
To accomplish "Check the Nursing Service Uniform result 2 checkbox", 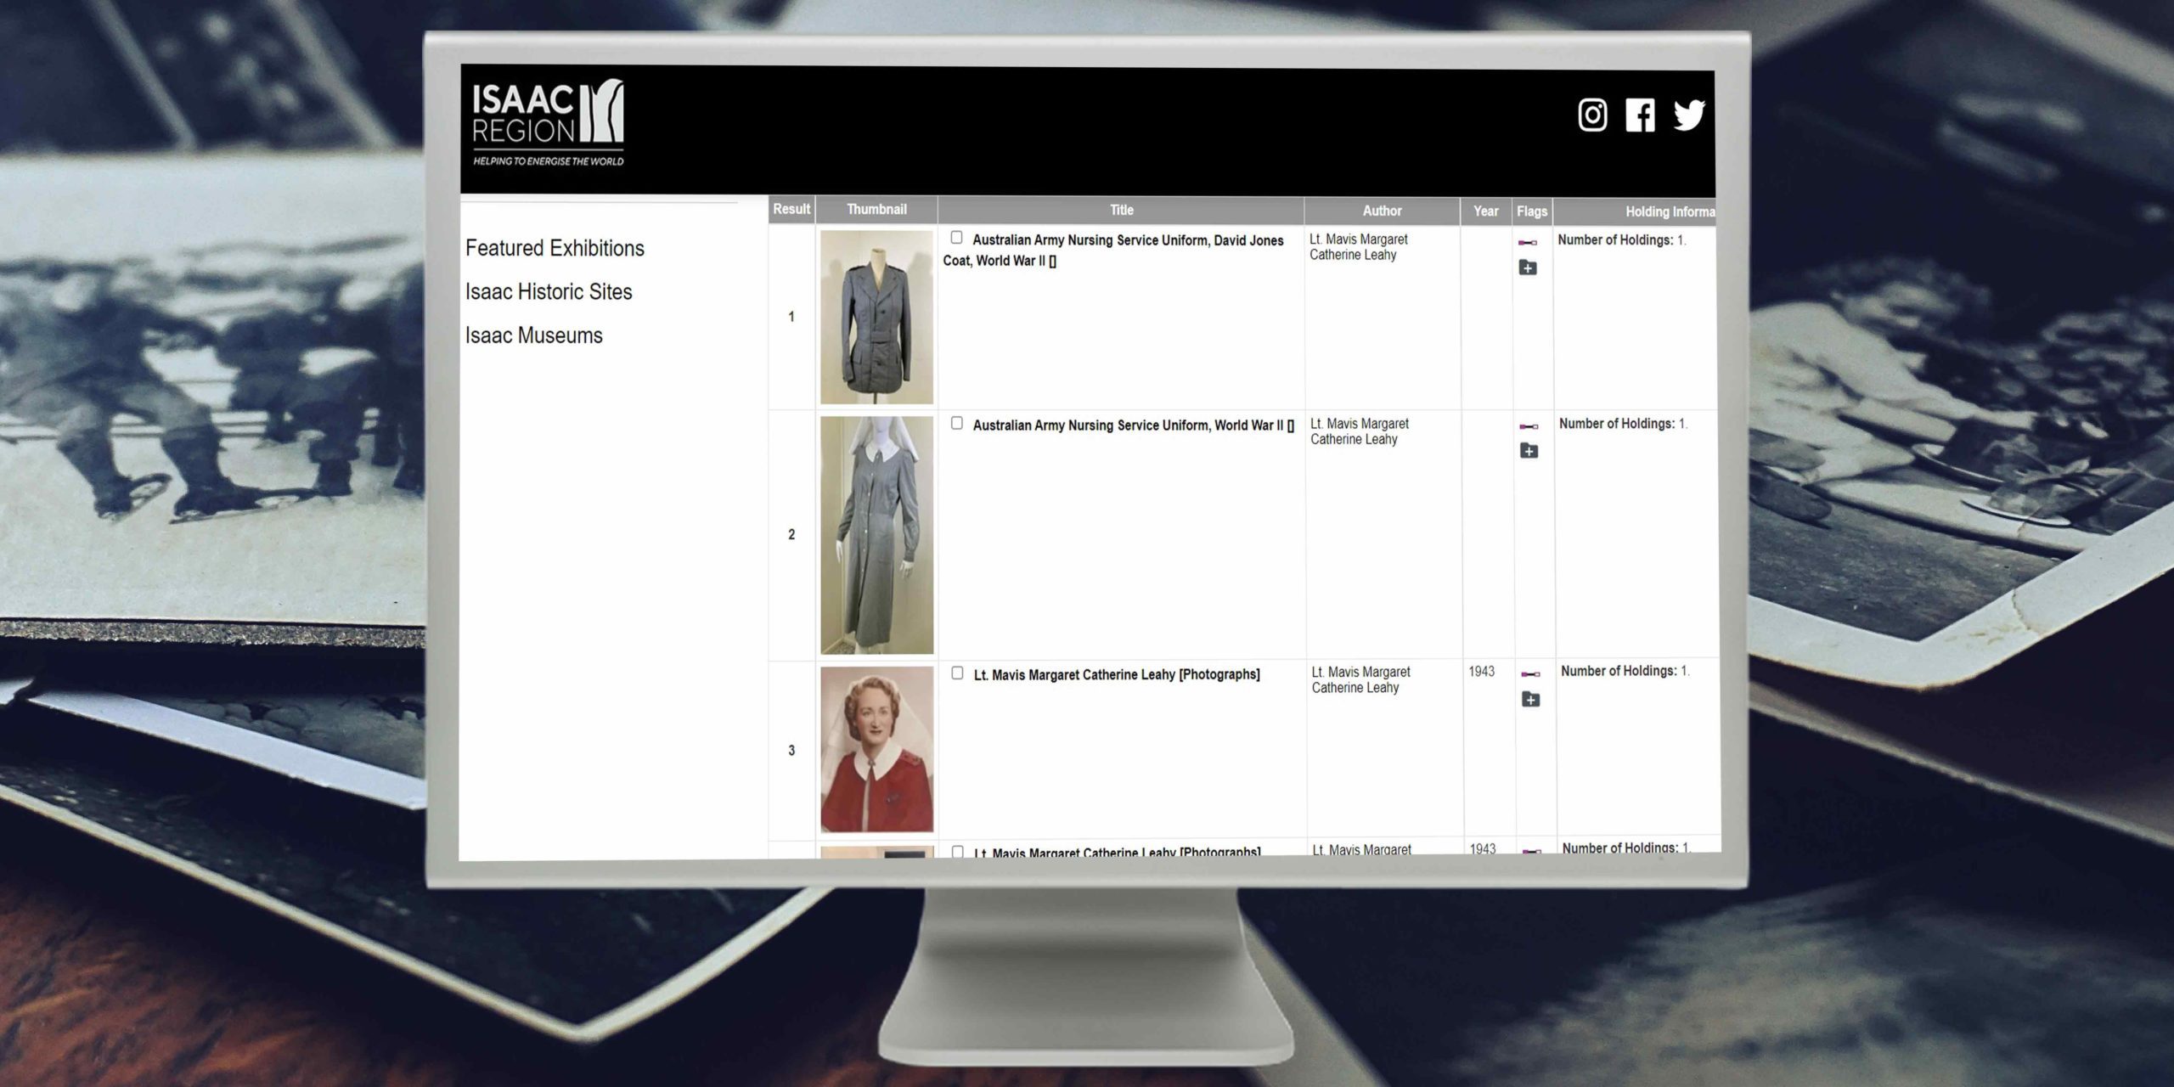I will pyautogui.click(x=957, y=423).
